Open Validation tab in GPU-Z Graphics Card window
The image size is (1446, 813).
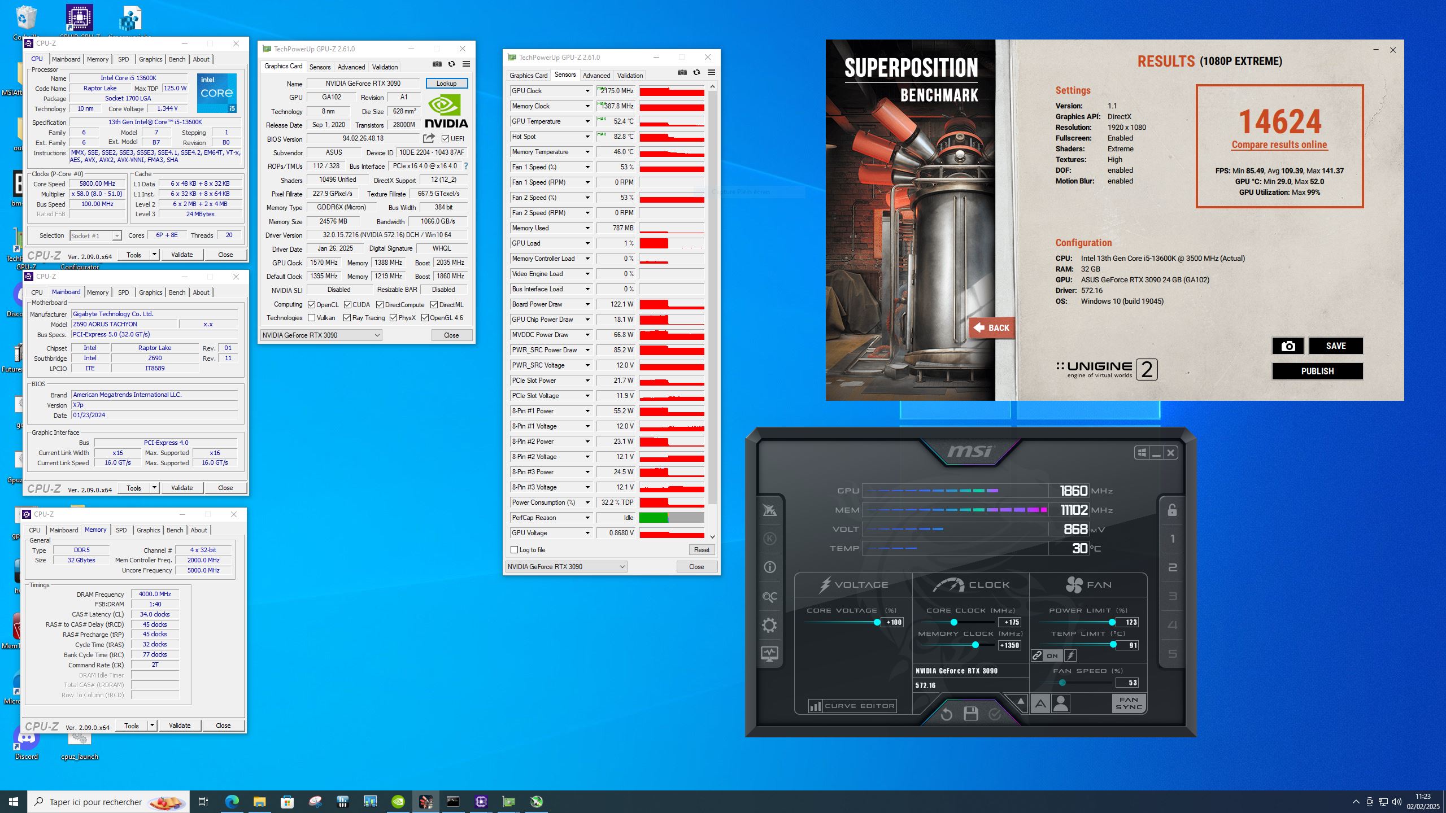coord(385,67)
